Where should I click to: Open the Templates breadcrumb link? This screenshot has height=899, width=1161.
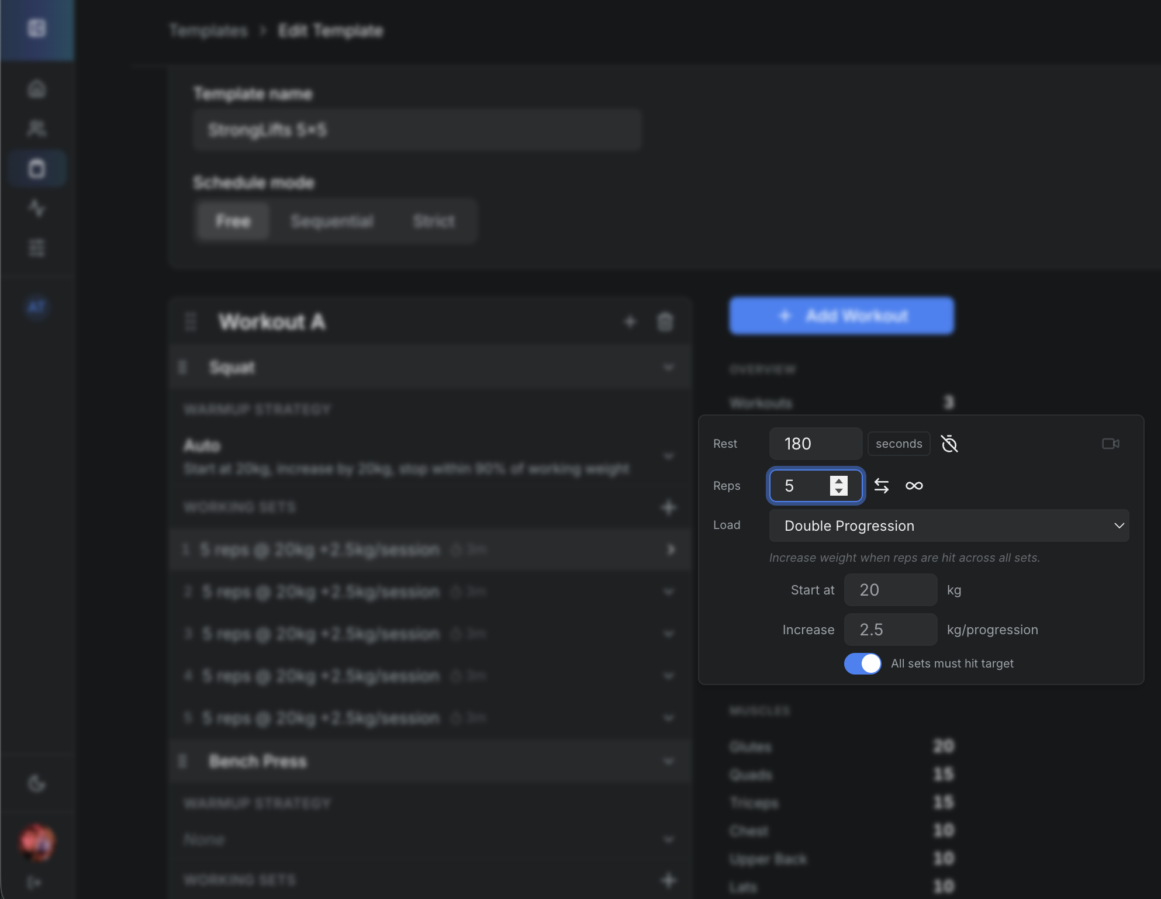[208, 30]
